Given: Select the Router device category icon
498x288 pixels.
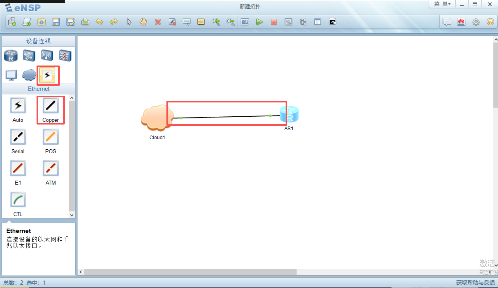Looking at the screenshot, I should click(11, 56).
